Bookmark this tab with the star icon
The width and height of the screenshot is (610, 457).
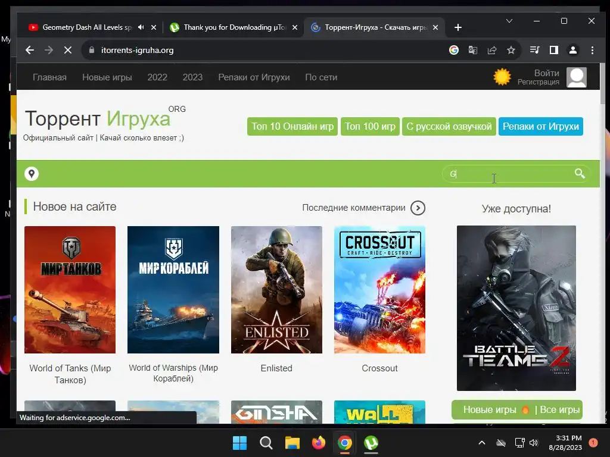tap(511, 50)
